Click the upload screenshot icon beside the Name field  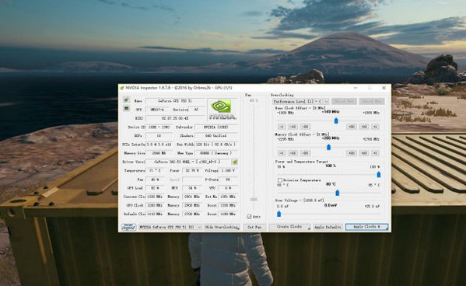127,99
